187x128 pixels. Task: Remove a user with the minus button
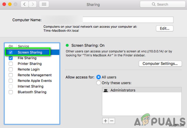tap(112, 121)
